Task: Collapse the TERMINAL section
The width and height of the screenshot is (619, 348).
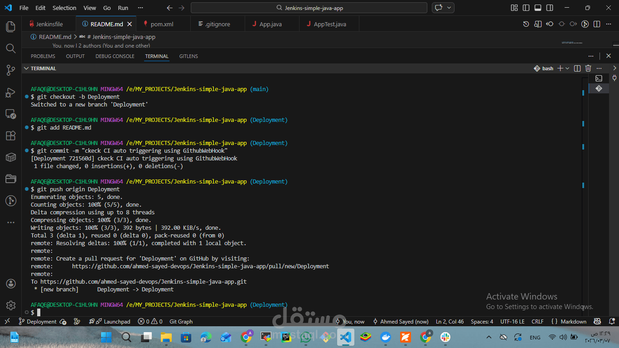Action: pyautogui.click(x=26, y=68)
